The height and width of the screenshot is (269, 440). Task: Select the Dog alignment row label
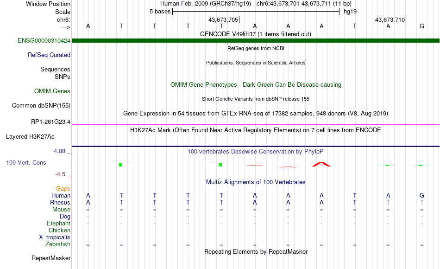click(x=65, y=217)
